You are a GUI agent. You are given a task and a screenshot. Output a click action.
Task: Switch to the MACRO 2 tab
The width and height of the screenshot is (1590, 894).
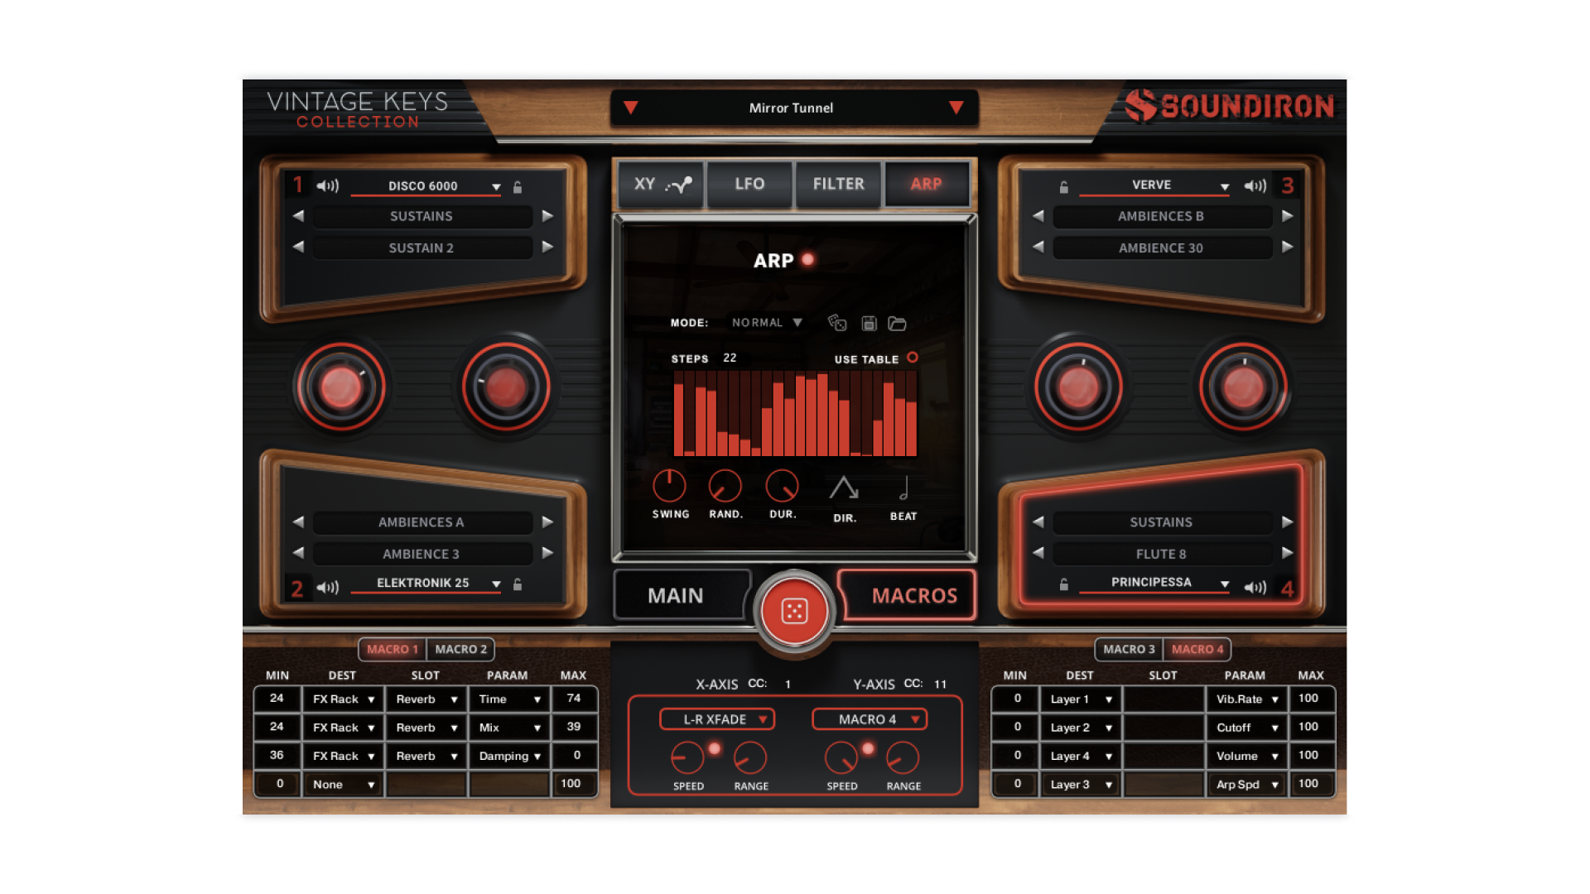click(460, 649)
